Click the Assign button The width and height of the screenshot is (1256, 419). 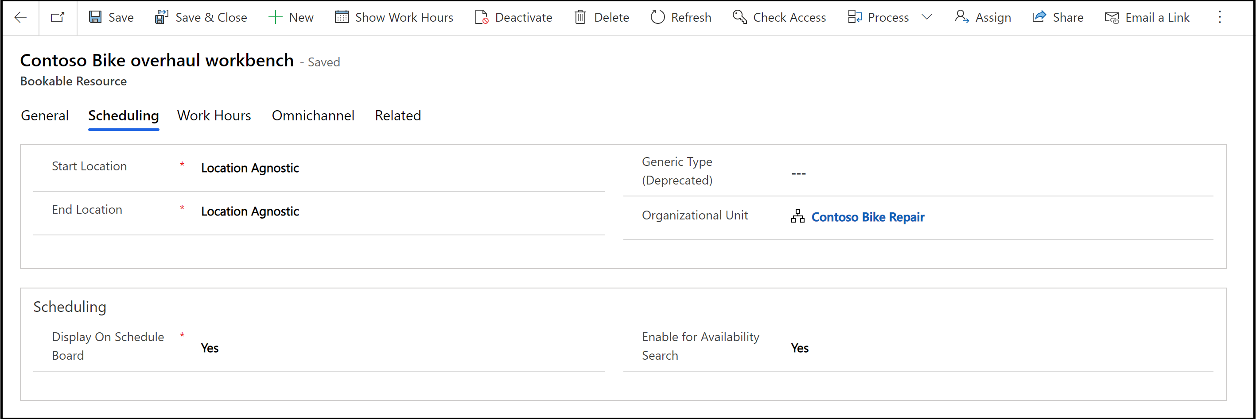(x=983, y=18)
